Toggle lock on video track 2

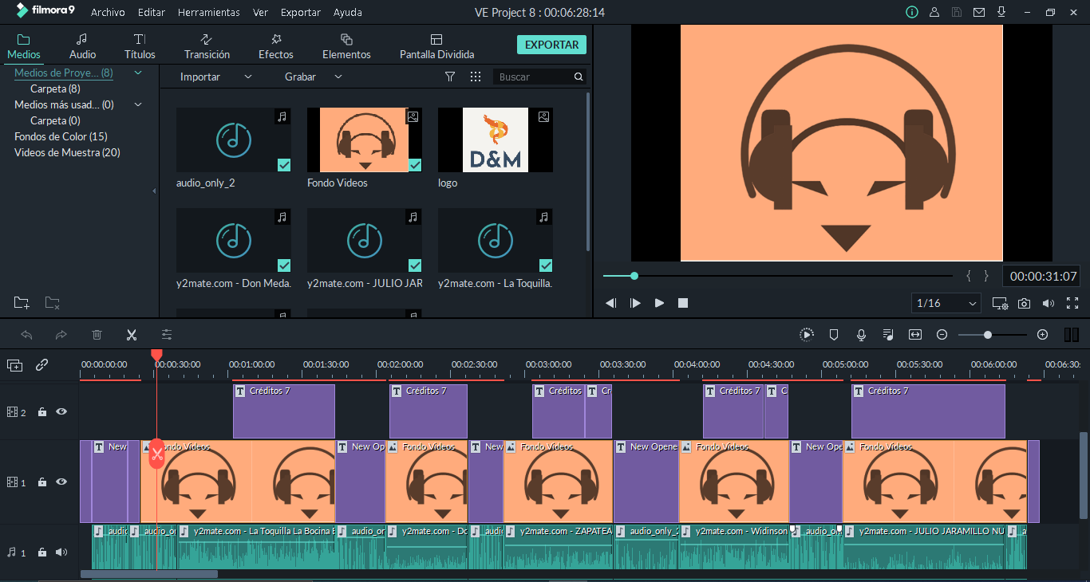coord(42,412)
